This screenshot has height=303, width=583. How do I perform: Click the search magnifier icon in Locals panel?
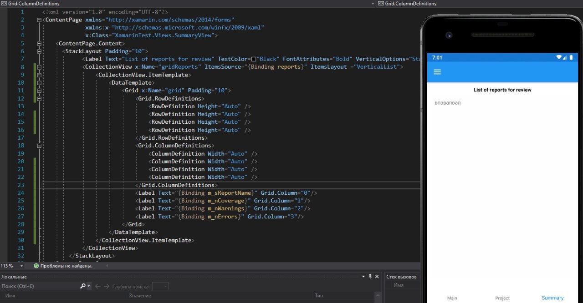pyautogui.click(x=82, y=286)
